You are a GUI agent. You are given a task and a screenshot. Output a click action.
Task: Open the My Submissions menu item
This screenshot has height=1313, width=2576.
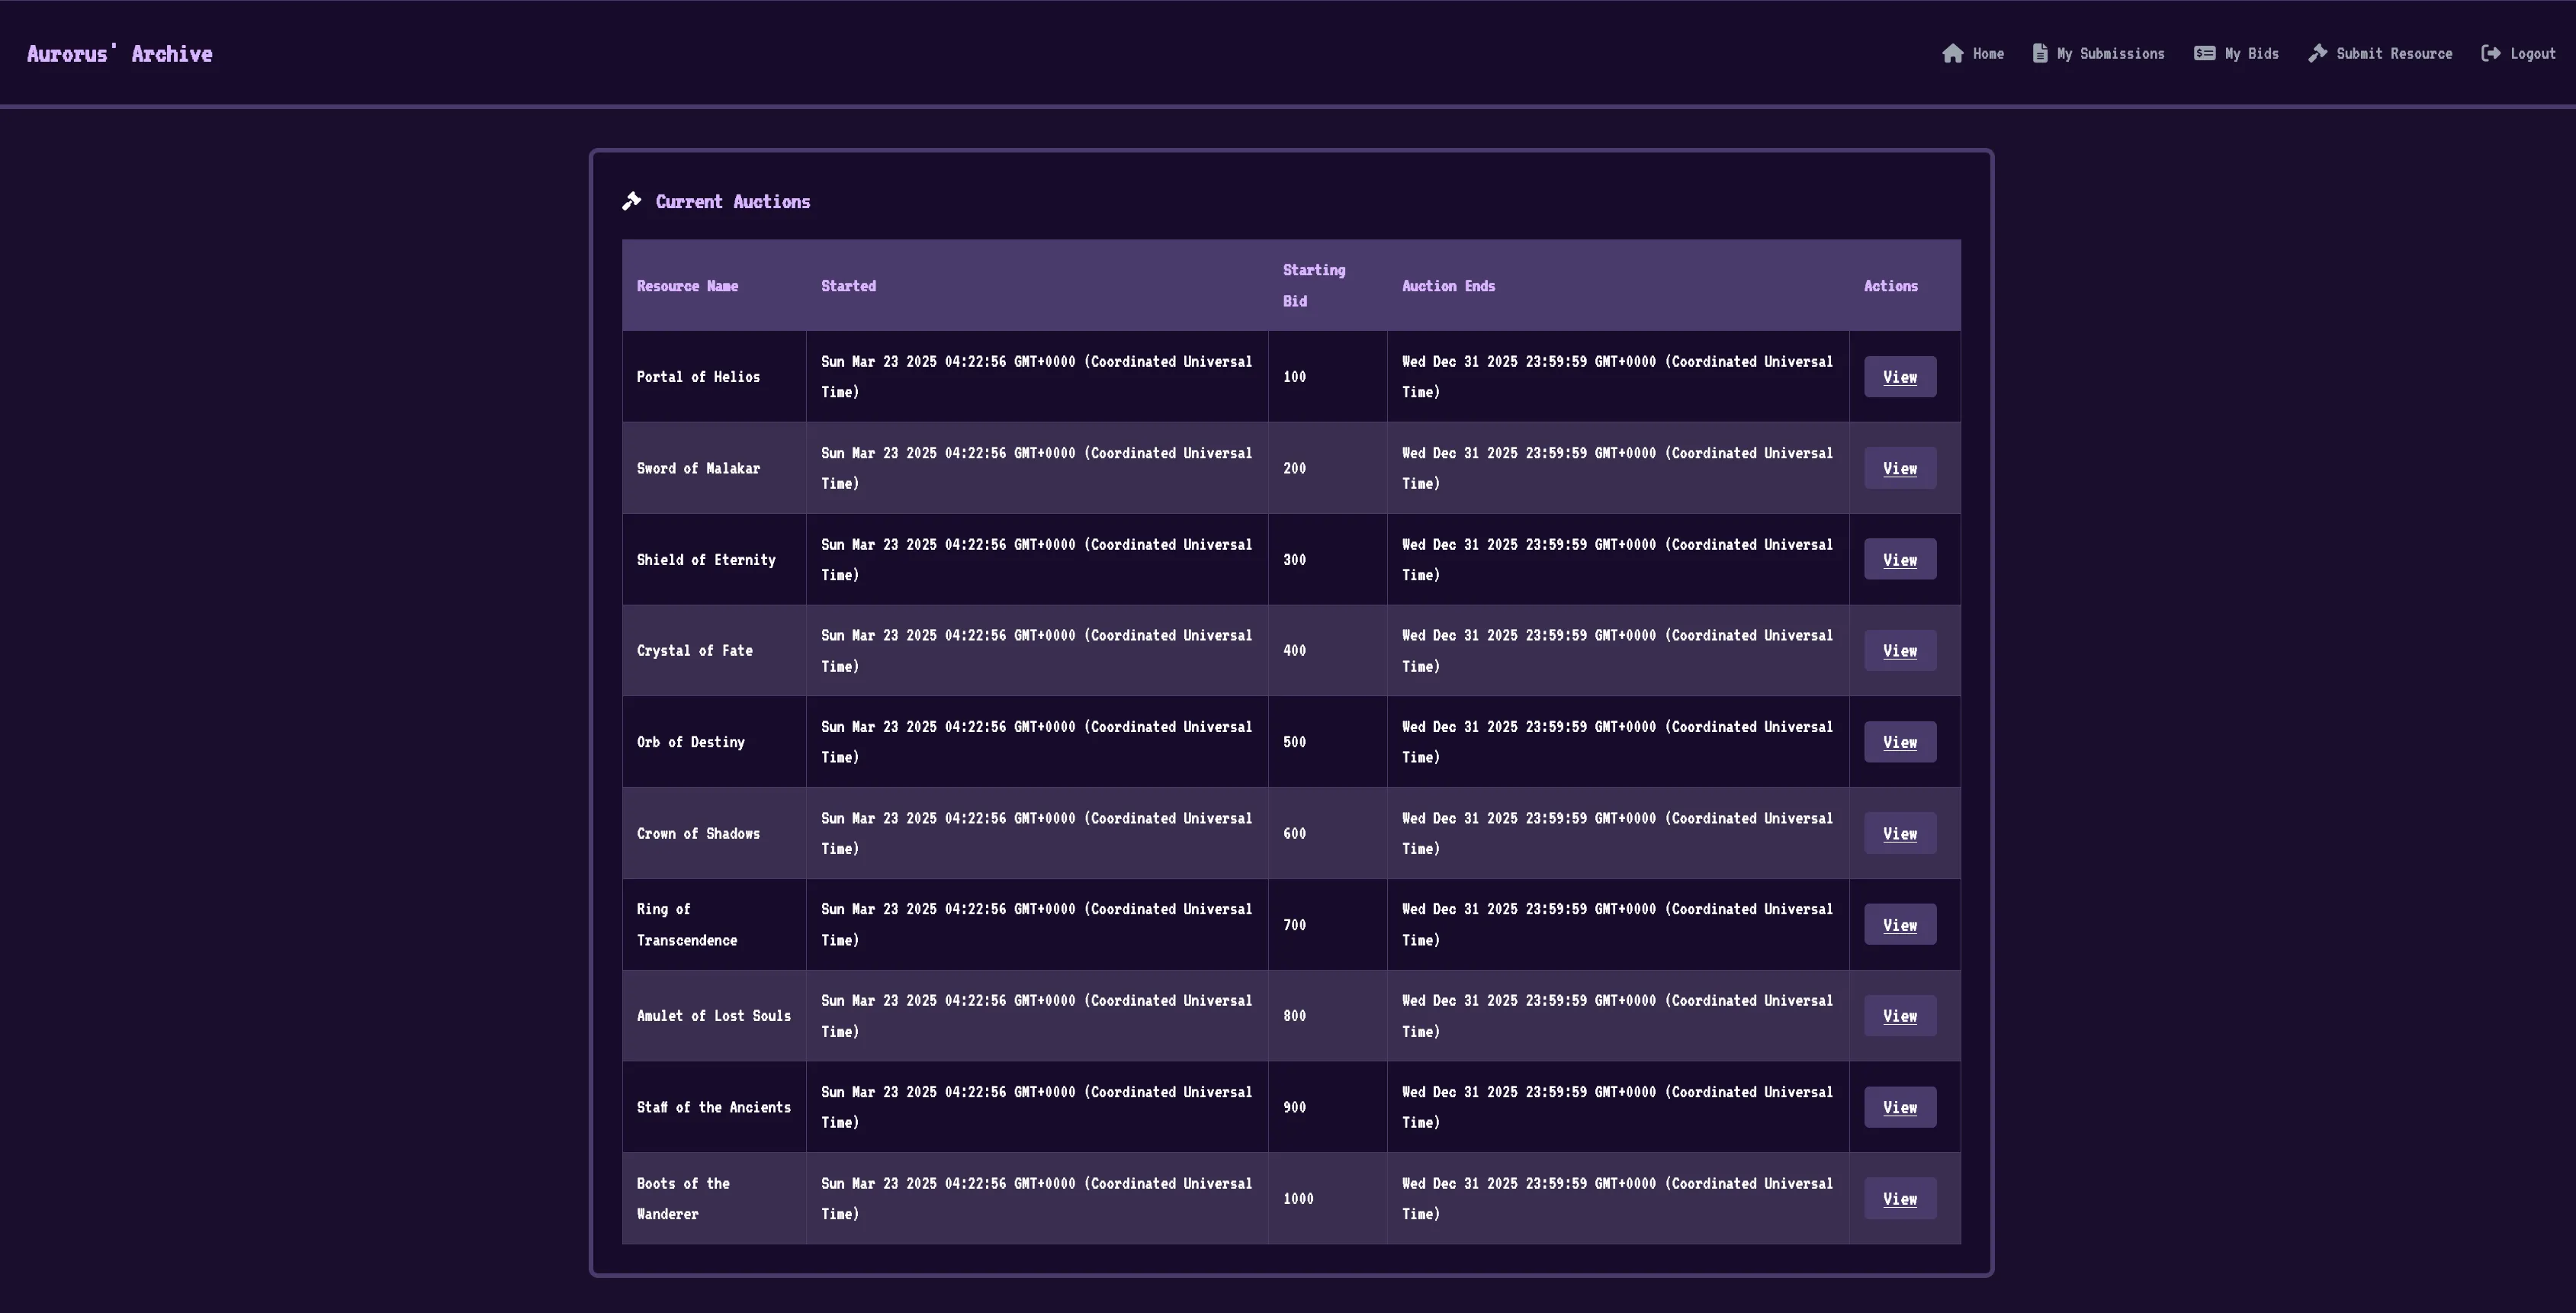tap(2110, 54)
